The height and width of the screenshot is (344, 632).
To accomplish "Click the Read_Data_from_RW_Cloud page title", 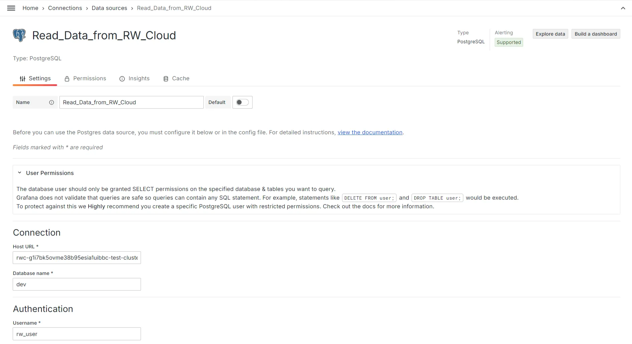I will tap(104, 35).
